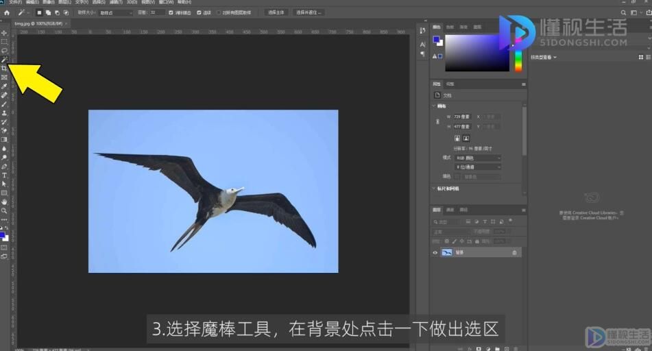This screenshot has width=652, height=351.
Task: Choose Subtract from Selection mode icon
Action: point(57,12)
